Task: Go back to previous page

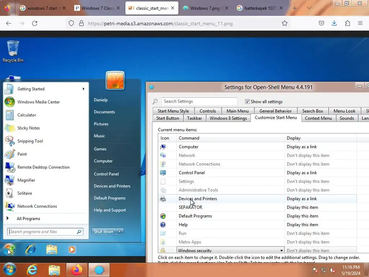Action: tap(9, 23)
